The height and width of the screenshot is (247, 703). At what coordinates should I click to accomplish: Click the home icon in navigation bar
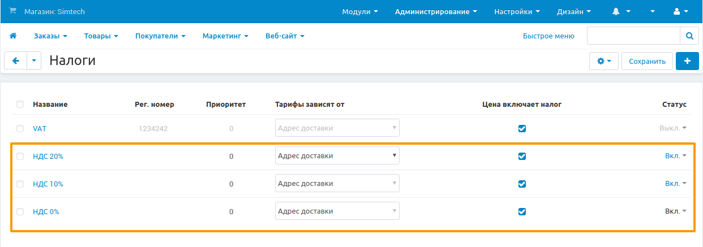13,36
